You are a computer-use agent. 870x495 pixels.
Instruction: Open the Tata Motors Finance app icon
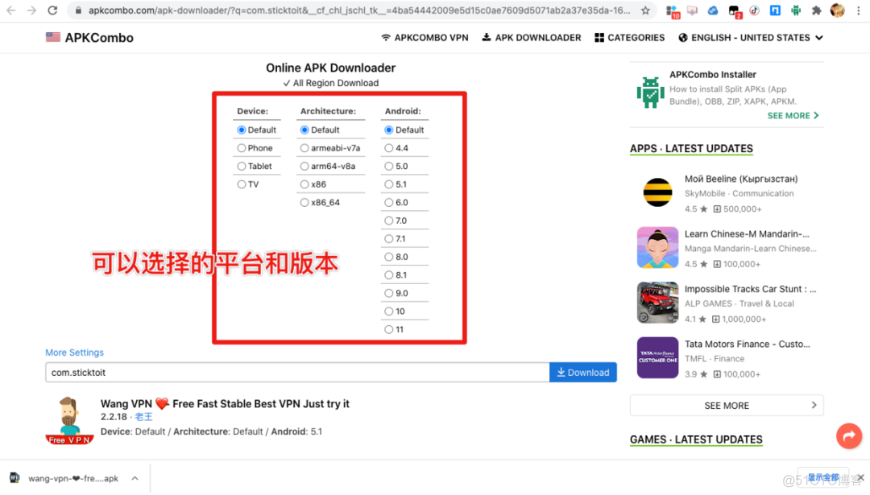[657, 357]
